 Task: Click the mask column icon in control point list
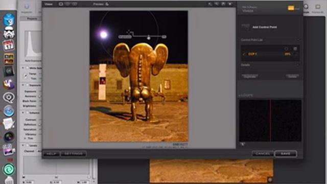coord(295,49)
